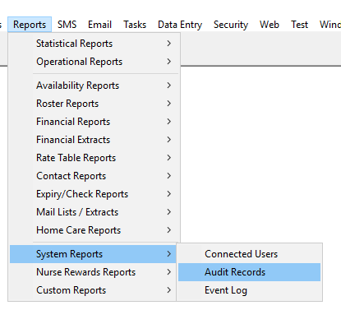
Task: Open Financial Extracts menu item
Action: pos(94,140)
